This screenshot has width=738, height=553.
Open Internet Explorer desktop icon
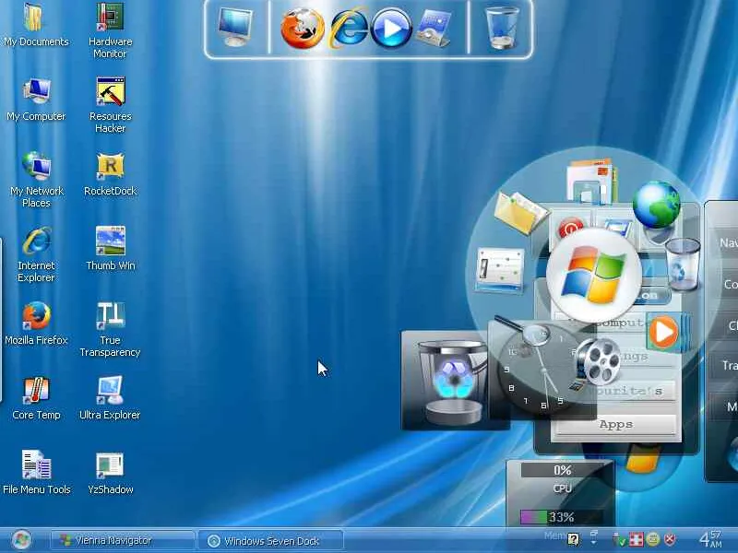pos(36,254)
